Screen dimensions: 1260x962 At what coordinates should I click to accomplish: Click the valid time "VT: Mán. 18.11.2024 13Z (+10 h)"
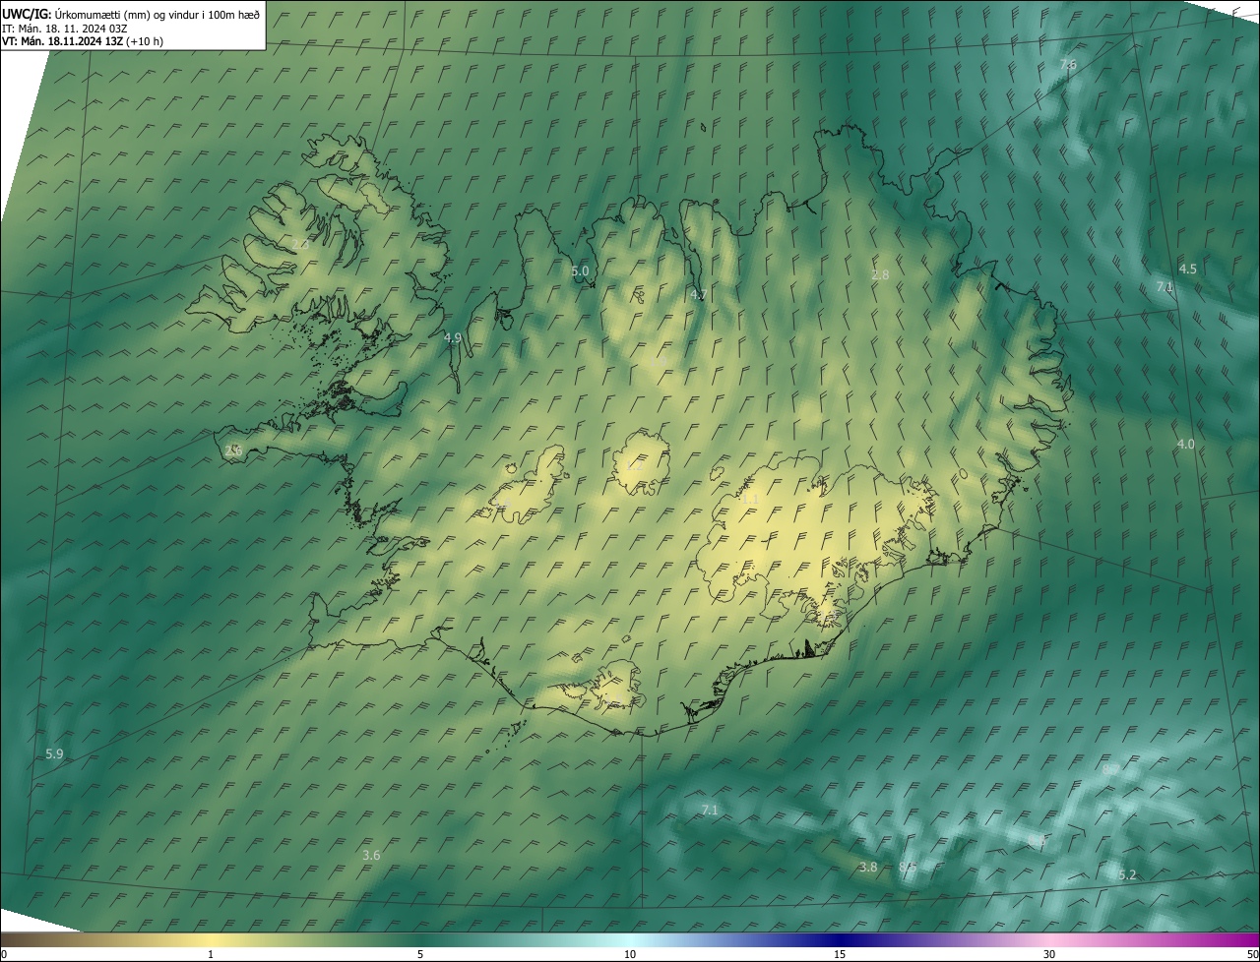pyautogui.click(x=83, y=41)
